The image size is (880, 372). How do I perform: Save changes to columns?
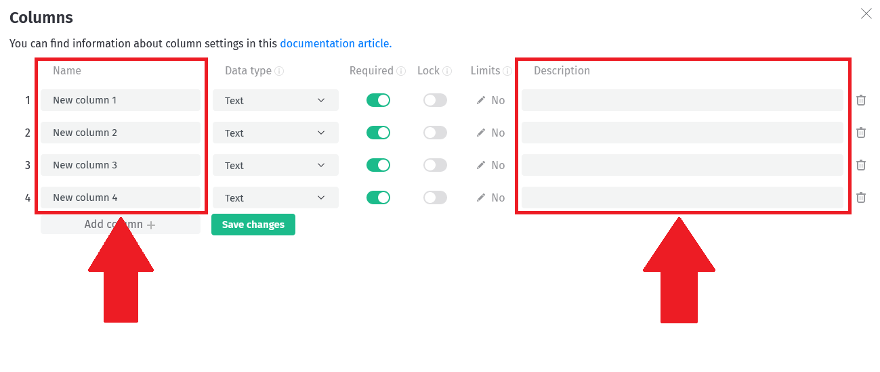tap(253, 225)
